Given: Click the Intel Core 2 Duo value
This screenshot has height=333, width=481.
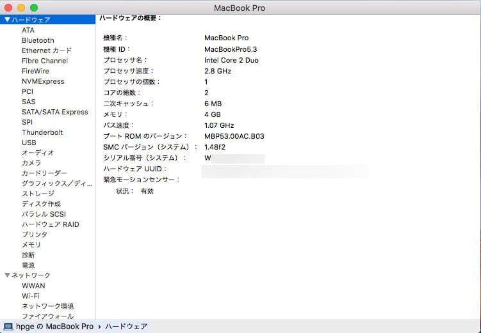Looking at the screenshot, I should [x=231, y=60].
